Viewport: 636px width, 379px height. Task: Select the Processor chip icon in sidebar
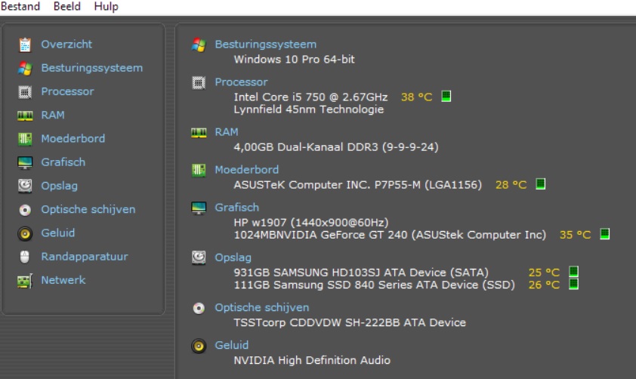click(26, 91)
